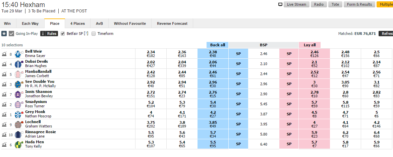Click Dubai Devils jockey silk icon
This screenshot has height=157, width=393.
18,64
